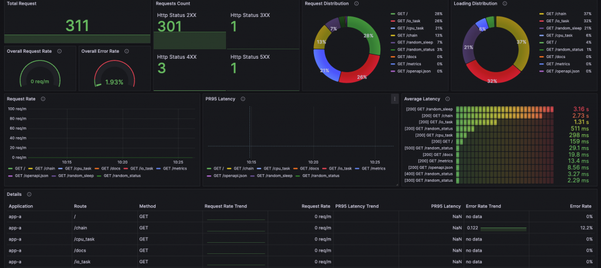Toggle GET /chain series in Request Rate legend

(42, 168)
